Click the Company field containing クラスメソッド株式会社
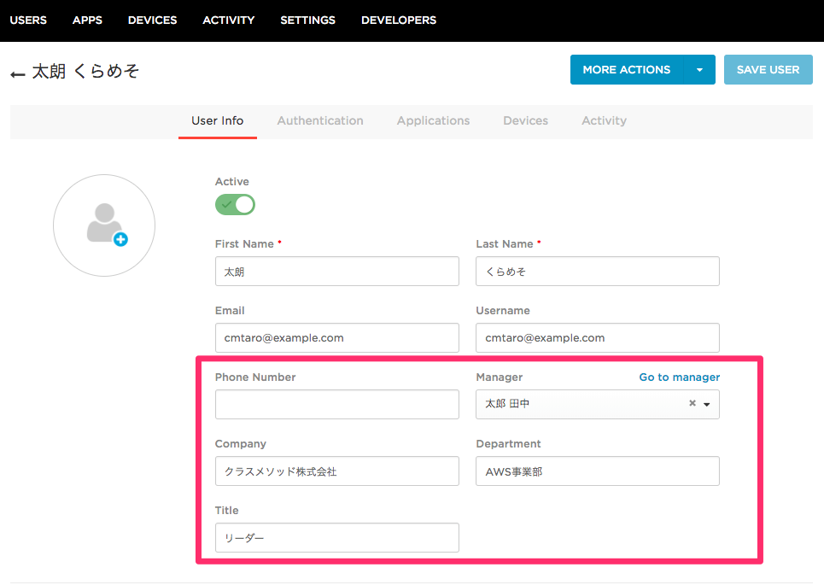Image resolution: width=824 pixels, height=585 pixels. click(x=336, y=471)
